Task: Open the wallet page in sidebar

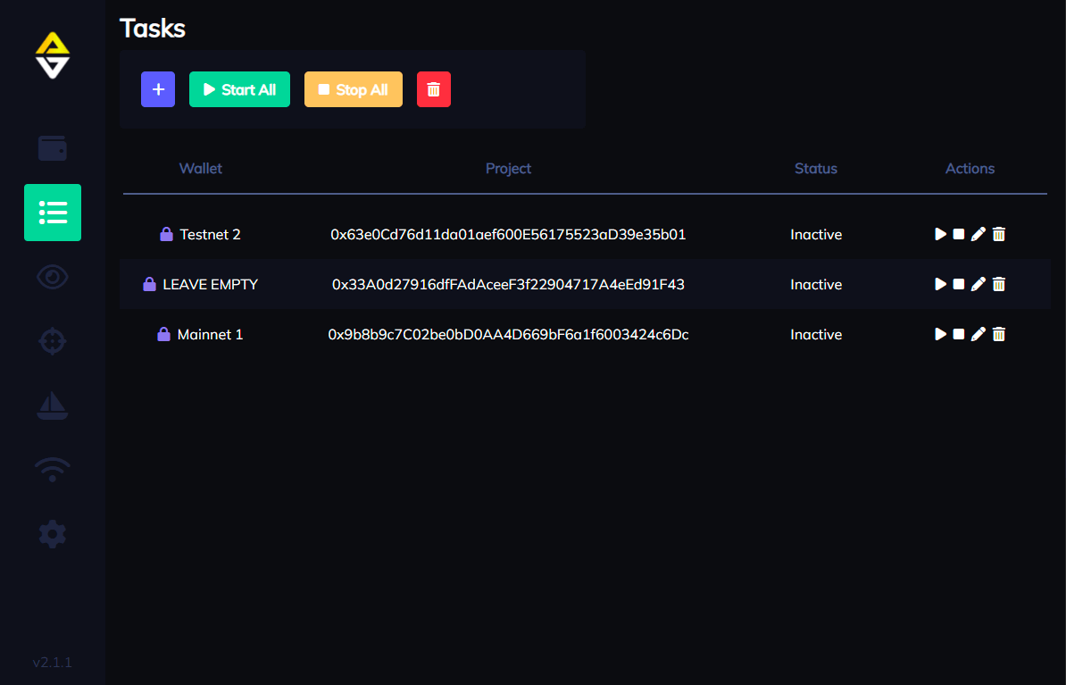Action: click(x=53, y=148)
